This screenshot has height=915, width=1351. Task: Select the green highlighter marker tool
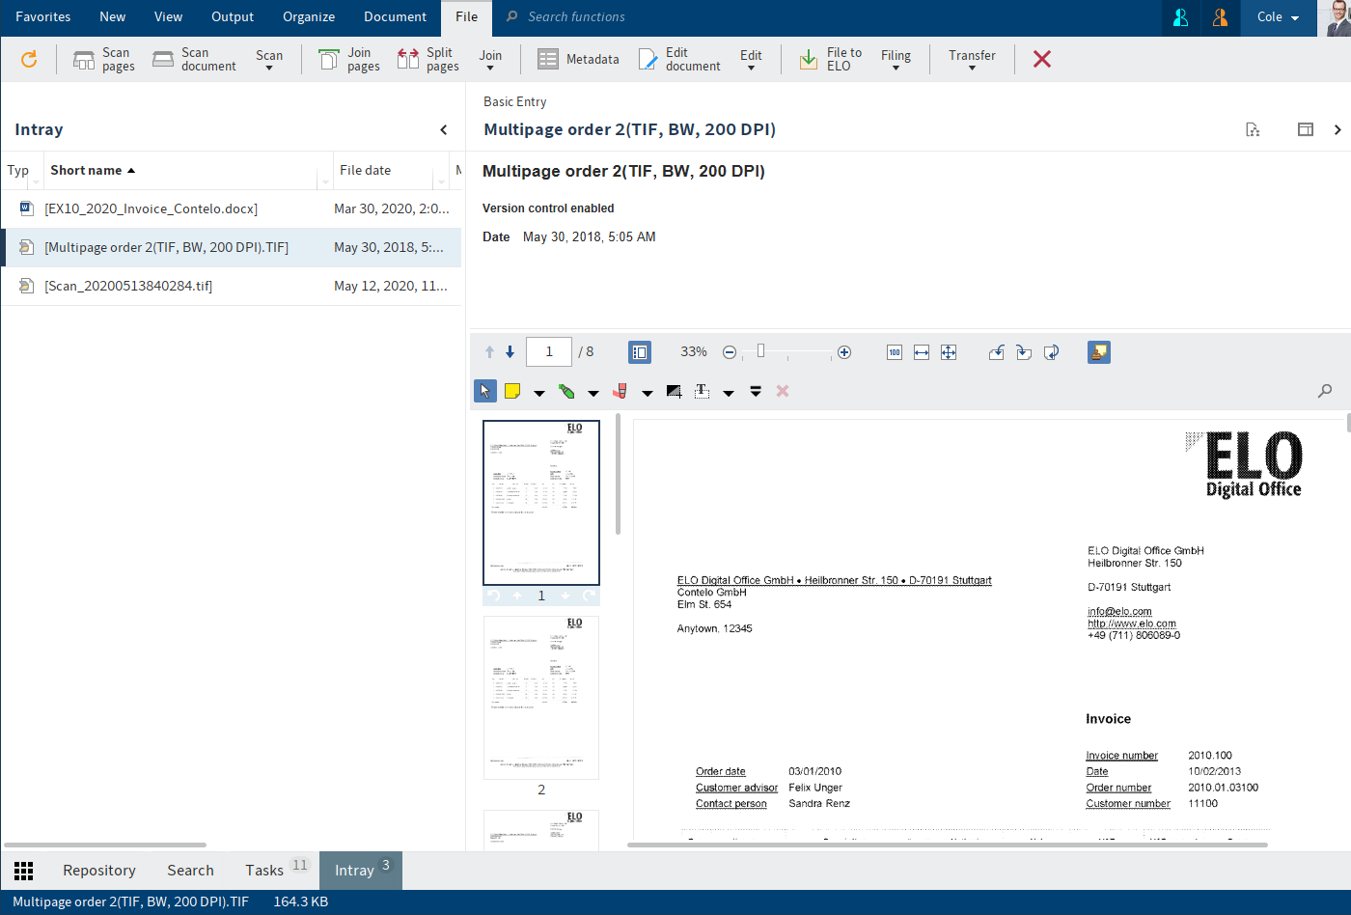coord(566,391)
